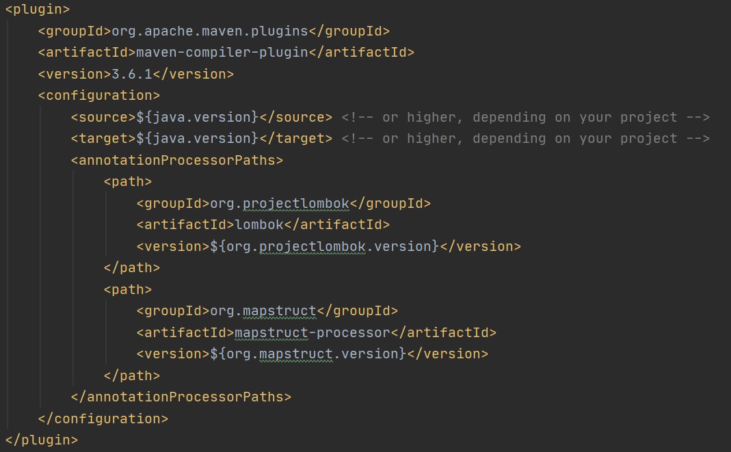Click the first opening path tag
This screenshot has width=731, height=452.
point(127,181)
